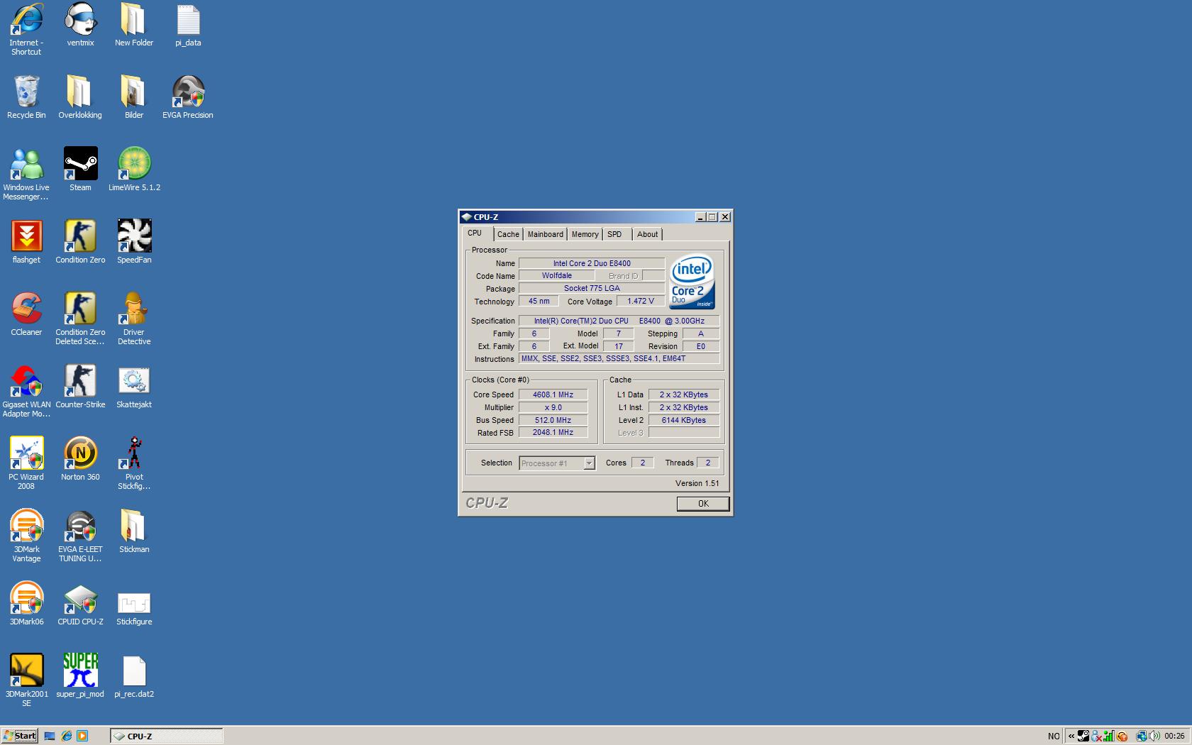
Task: Select the CPUID CPU-Z desktop shortcut
Action: [80, 604]
